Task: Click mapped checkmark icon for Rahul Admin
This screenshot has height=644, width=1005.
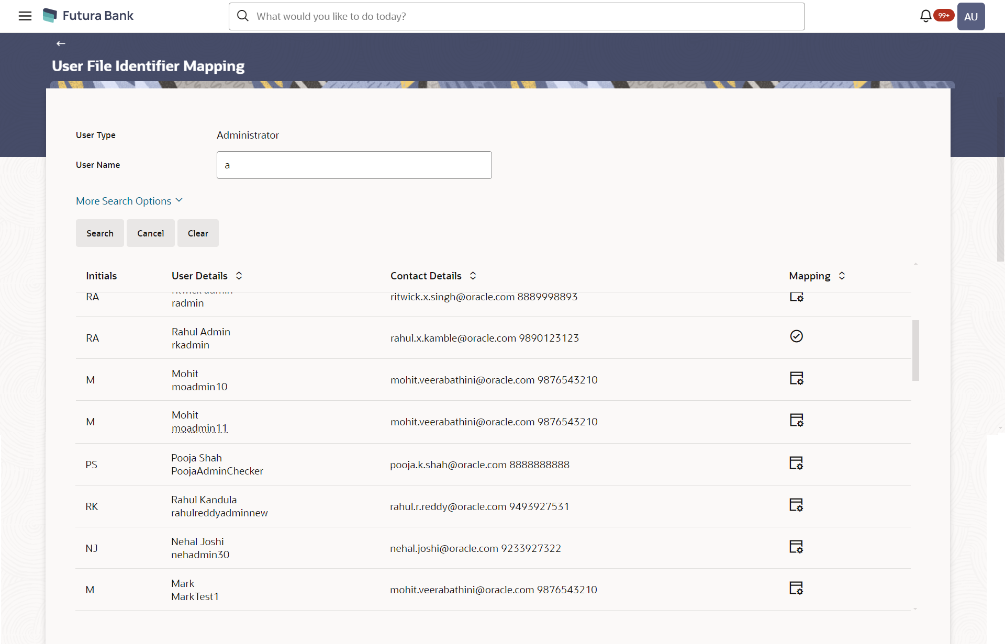Action: click(x=796, y=336)
